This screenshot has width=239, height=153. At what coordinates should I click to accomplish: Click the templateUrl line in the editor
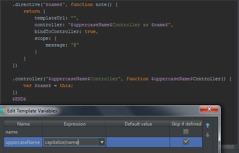point(56,18)
